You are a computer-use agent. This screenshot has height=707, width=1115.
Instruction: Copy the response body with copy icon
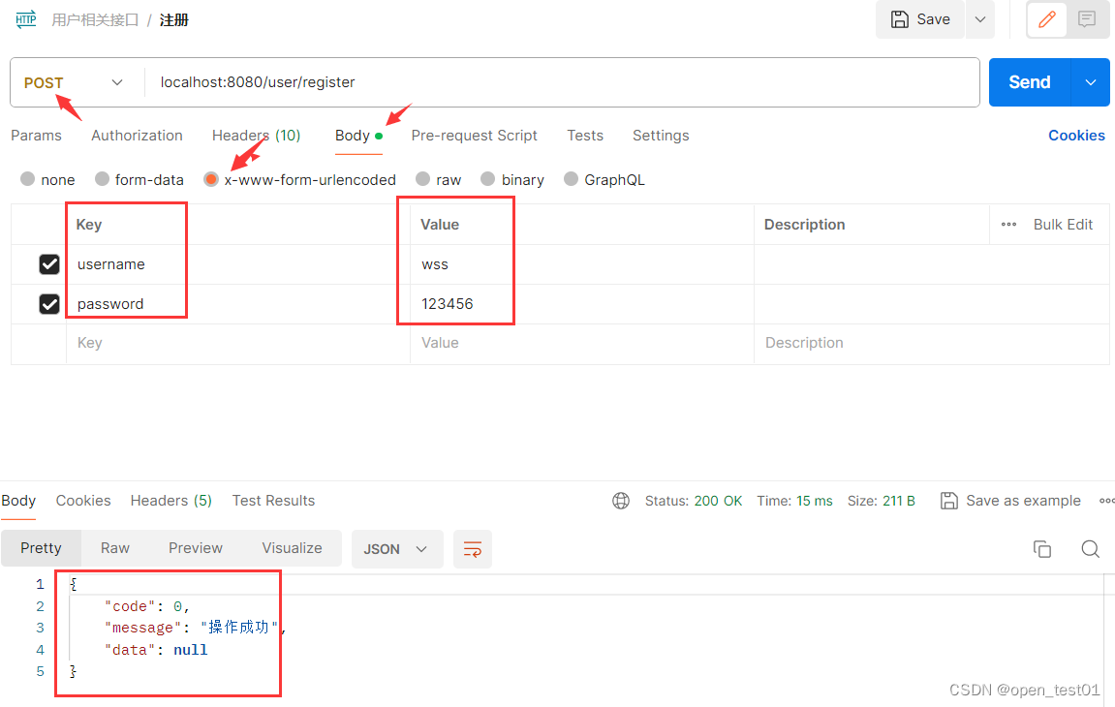pos(1042,548)
